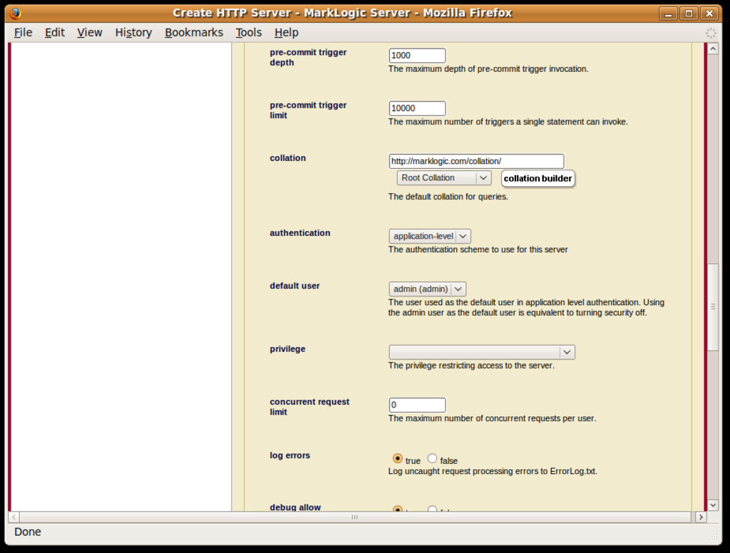Click the vertical scrollbar thumb

pos(713,306)
